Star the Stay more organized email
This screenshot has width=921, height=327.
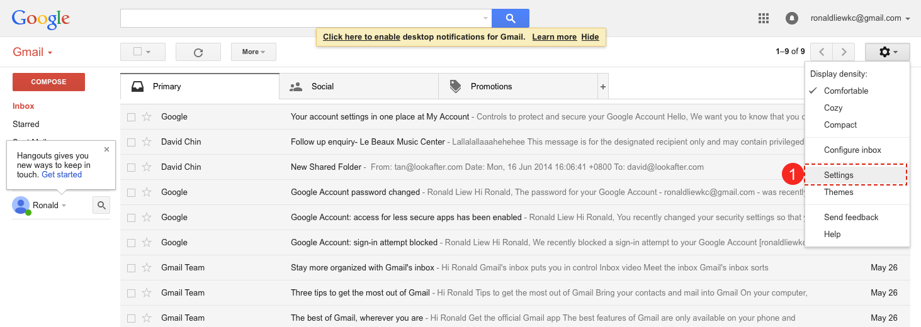(147, 268)
